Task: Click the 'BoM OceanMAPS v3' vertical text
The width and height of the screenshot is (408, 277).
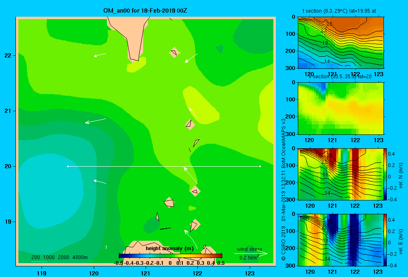Action: pos(284,144)
